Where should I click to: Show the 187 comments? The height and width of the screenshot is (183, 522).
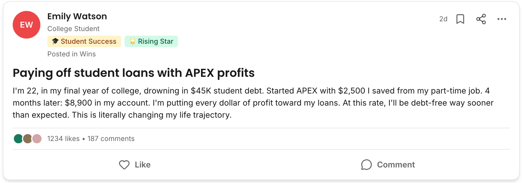111,139
